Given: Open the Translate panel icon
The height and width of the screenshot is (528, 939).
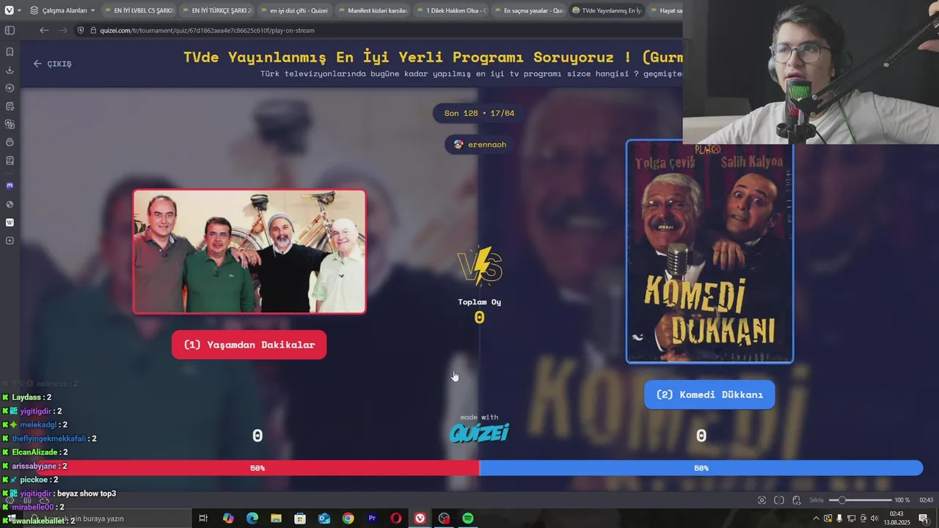Looking at the screenshot, I should tap(10, 124).
